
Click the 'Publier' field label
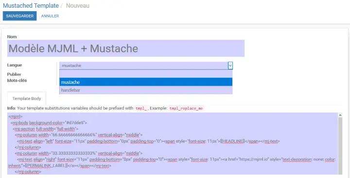point(14,74)
